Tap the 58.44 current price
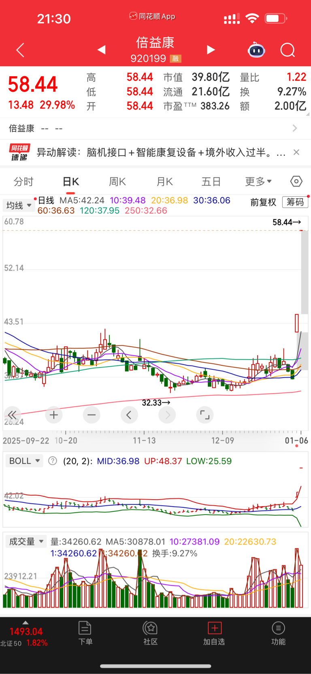Screen dimensions: 311x674 coord(33,84)
